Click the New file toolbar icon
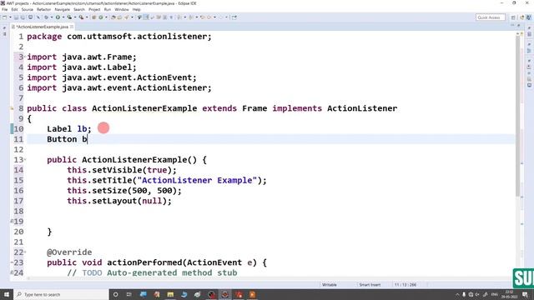 (4, 17)
